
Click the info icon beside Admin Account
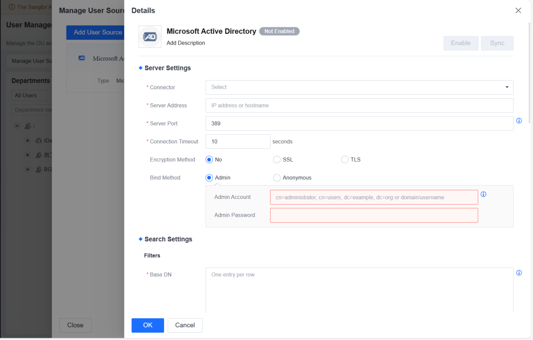point(483,194)
